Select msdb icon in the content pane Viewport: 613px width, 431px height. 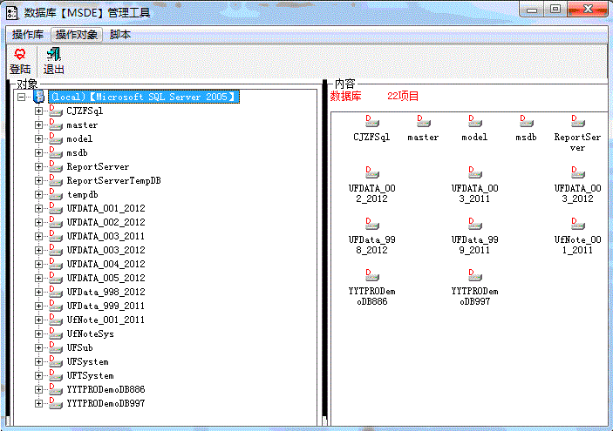(x=526, y=121)
